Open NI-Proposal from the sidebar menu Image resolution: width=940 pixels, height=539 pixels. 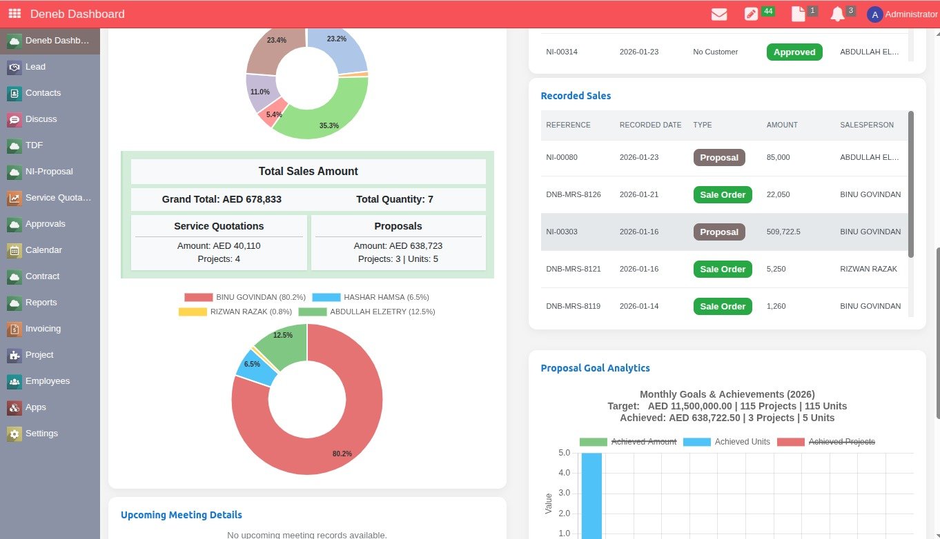tap(48, 172)
